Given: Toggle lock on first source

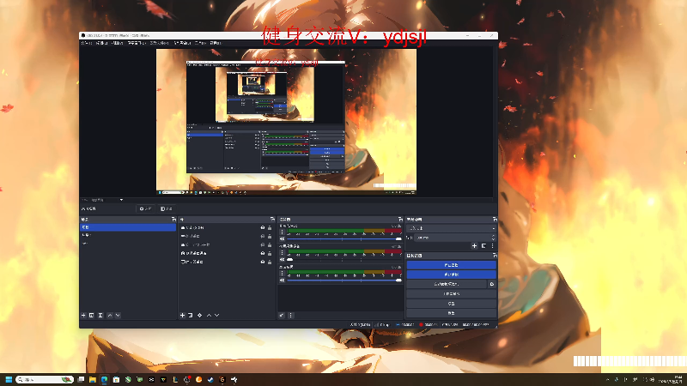Looking at the screenshot, I should (x=270, y=227).
